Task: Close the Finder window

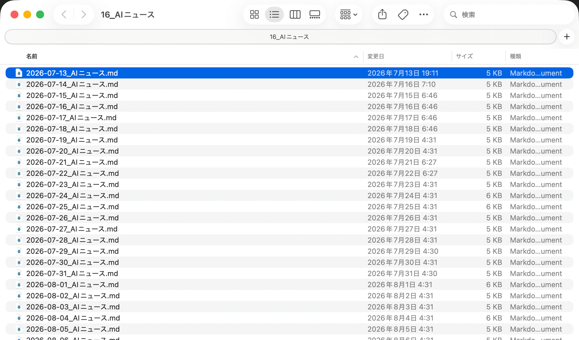Action: pyautogui.click(x=14, y=14)
